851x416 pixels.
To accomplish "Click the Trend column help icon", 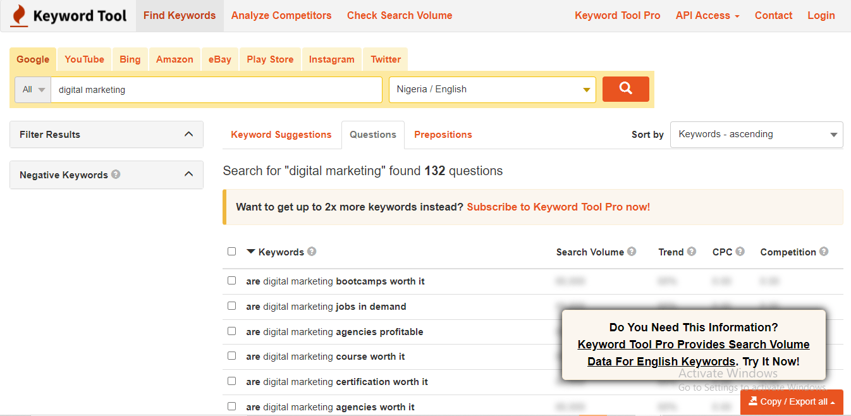I will [692, 252].
